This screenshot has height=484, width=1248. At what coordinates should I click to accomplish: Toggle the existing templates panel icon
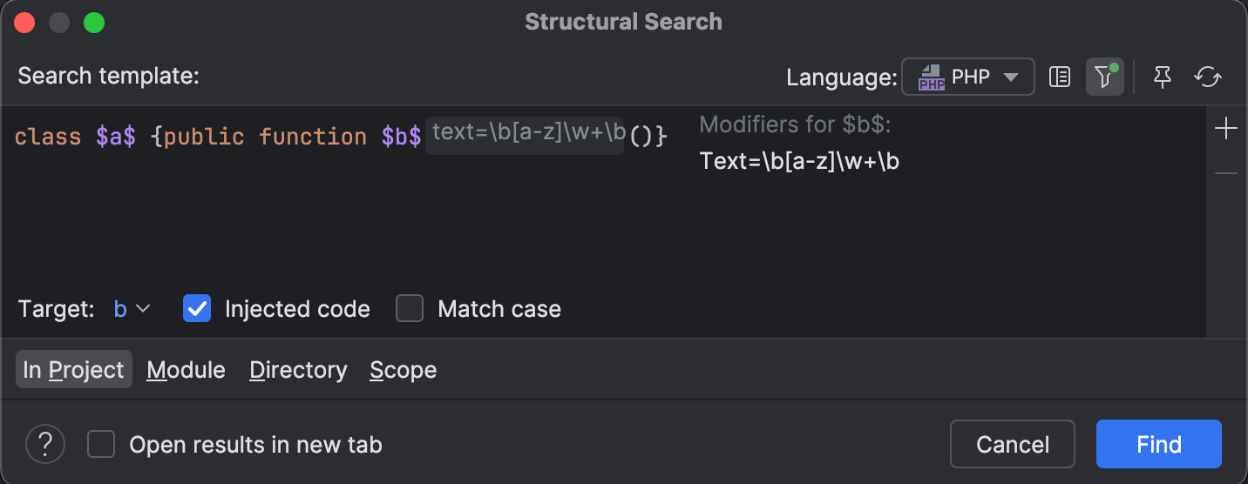tap(1060, 77)
